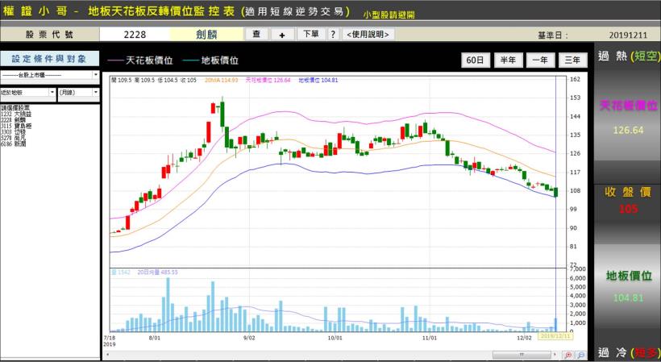Click the 收盤價 value 105
This screenshot has width=661, height=362.
click(628, 209)
